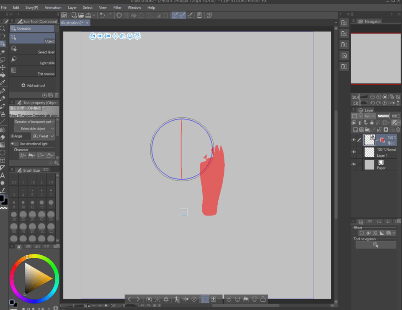Click Add sub tool button
402x310 pixels.
33,85
